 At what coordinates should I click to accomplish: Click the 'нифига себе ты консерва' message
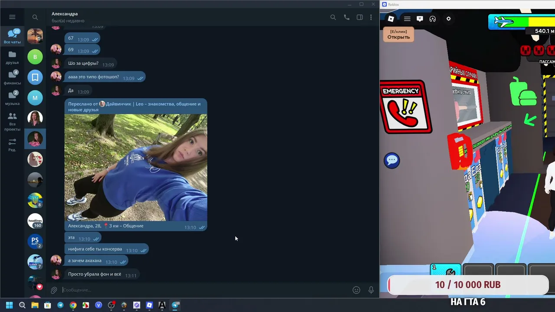[107, 250]
